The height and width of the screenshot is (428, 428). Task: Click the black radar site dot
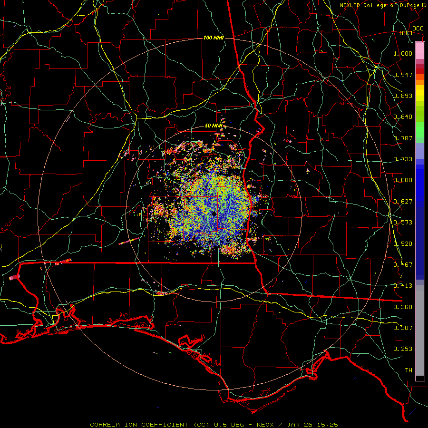tap(214, 214)
